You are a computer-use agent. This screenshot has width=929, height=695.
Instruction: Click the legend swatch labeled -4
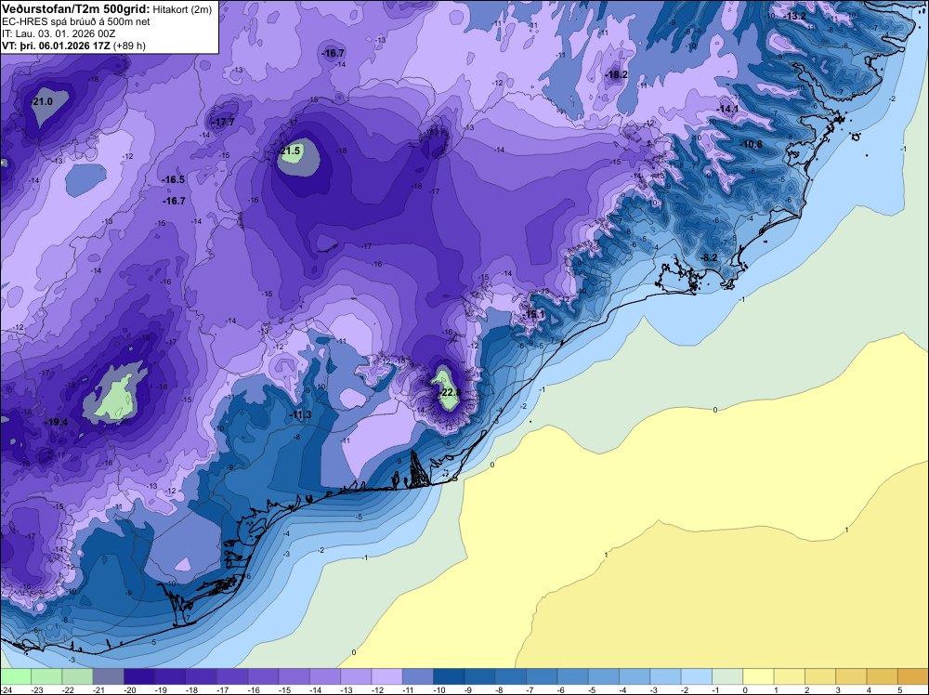click(635, 676)
